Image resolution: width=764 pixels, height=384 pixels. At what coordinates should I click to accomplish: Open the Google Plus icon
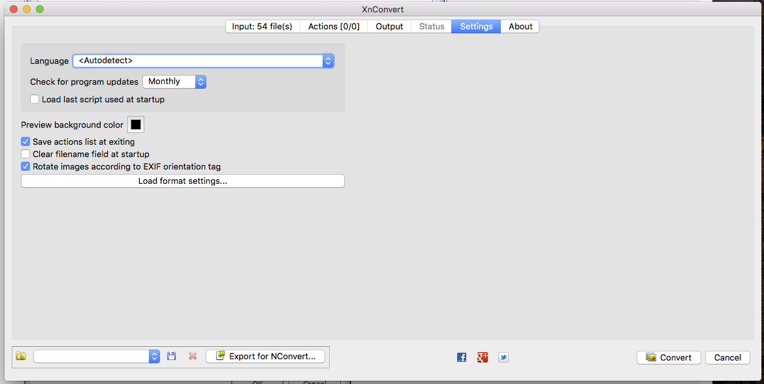click(x=483, y=357)
